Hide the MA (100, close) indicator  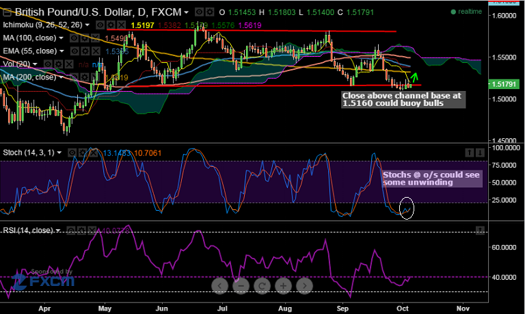74,38
